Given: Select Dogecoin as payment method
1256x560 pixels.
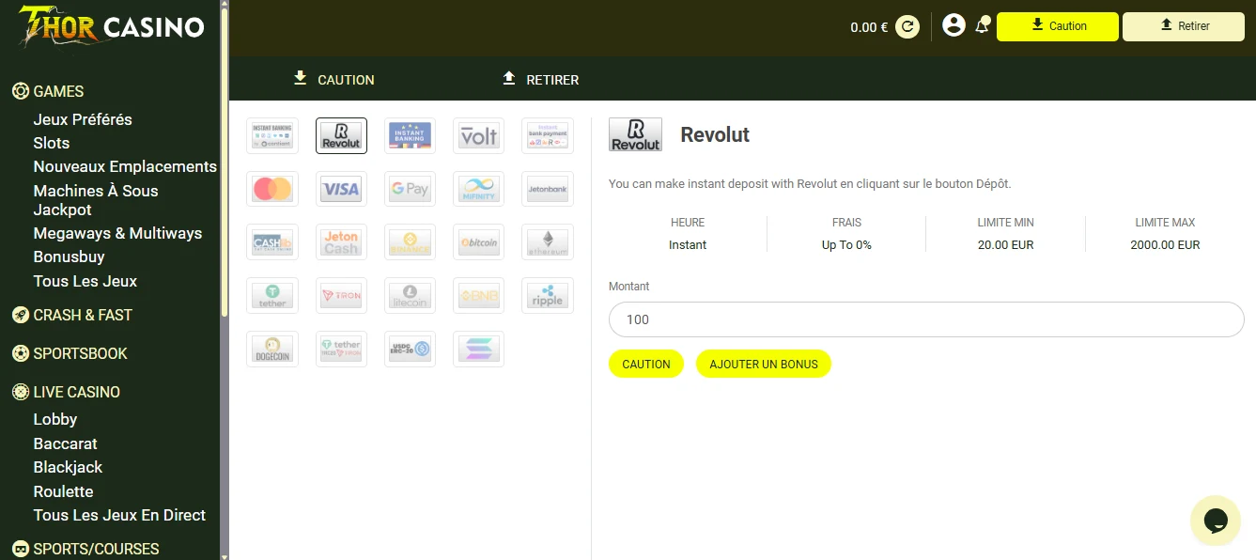Looking at the screenshot, I should tap(272, 349).
